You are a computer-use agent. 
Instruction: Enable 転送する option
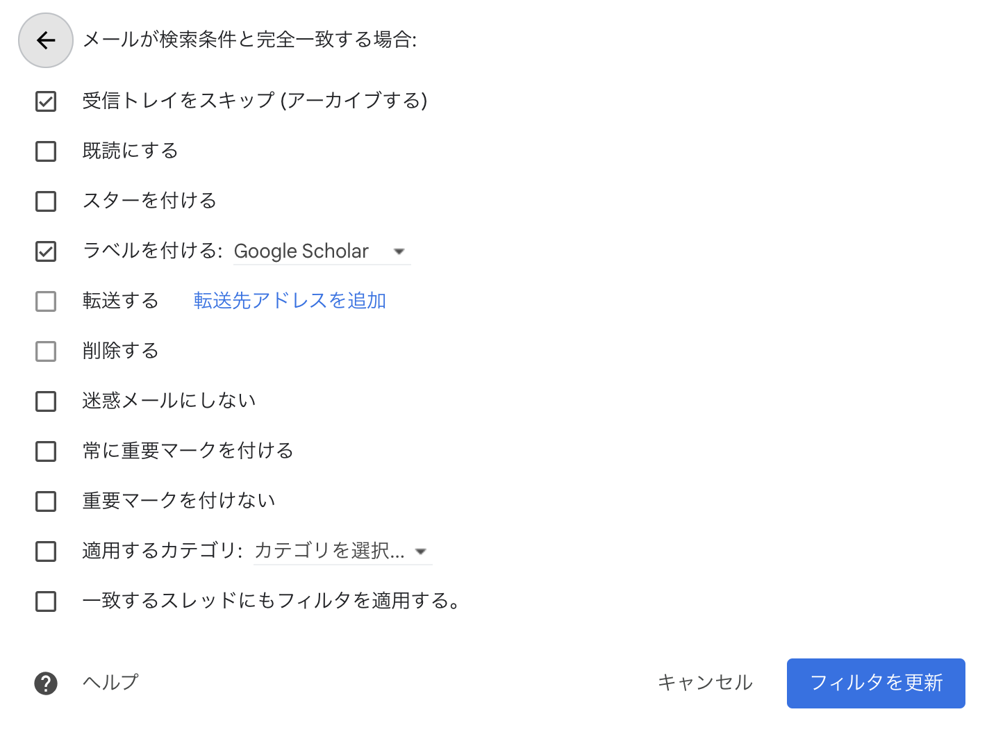pos(45,301)
